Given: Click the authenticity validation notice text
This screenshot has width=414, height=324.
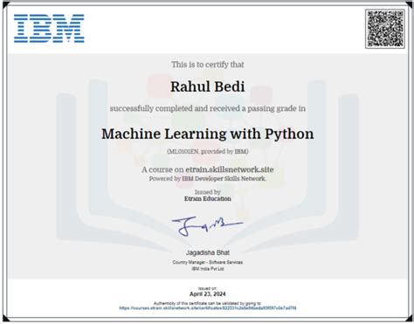Looking at the screenshot, I should tap(207, 303).
